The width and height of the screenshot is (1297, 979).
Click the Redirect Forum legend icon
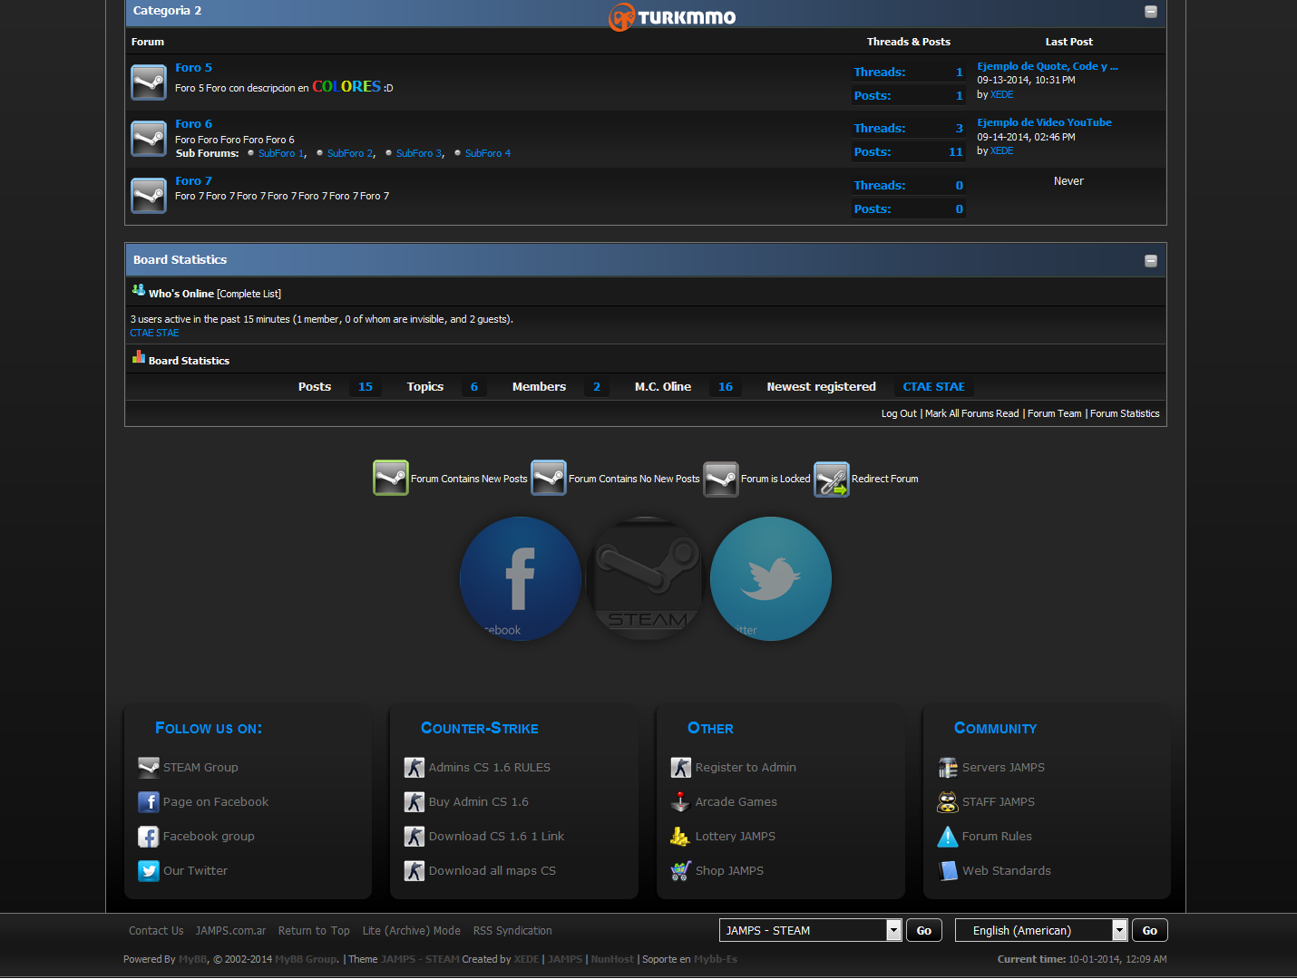(x=832, y=479)
